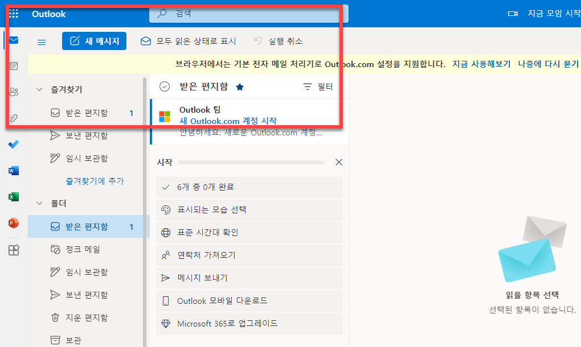Click 모두 읽은 상태로 표시

click(188, 41)
